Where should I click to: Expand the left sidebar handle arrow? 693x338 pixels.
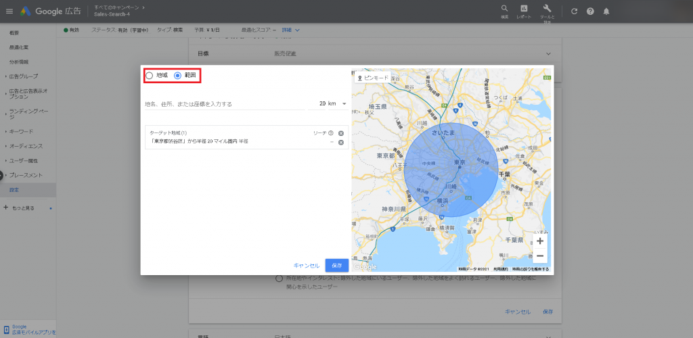tap(1, 175)
